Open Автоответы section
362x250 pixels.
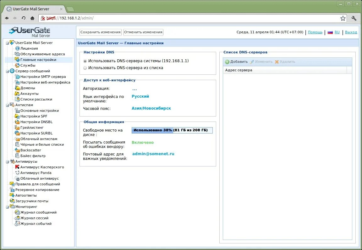click(26, 195)
